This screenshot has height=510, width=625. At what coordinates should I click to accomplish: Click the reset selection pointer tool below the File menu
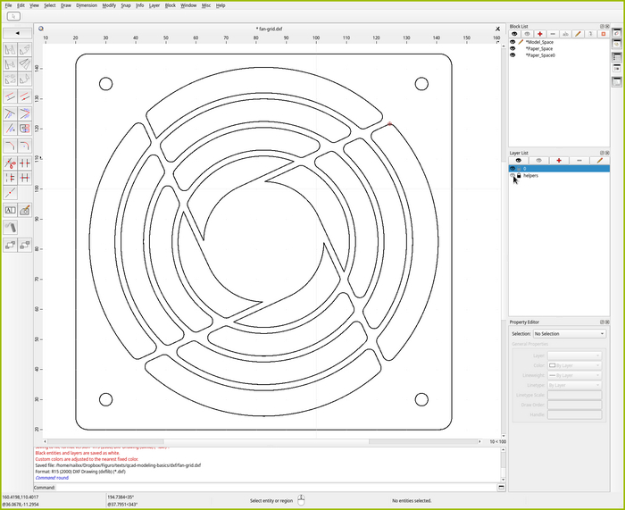14,16
